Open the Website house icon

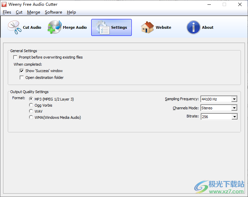(147, 27)
